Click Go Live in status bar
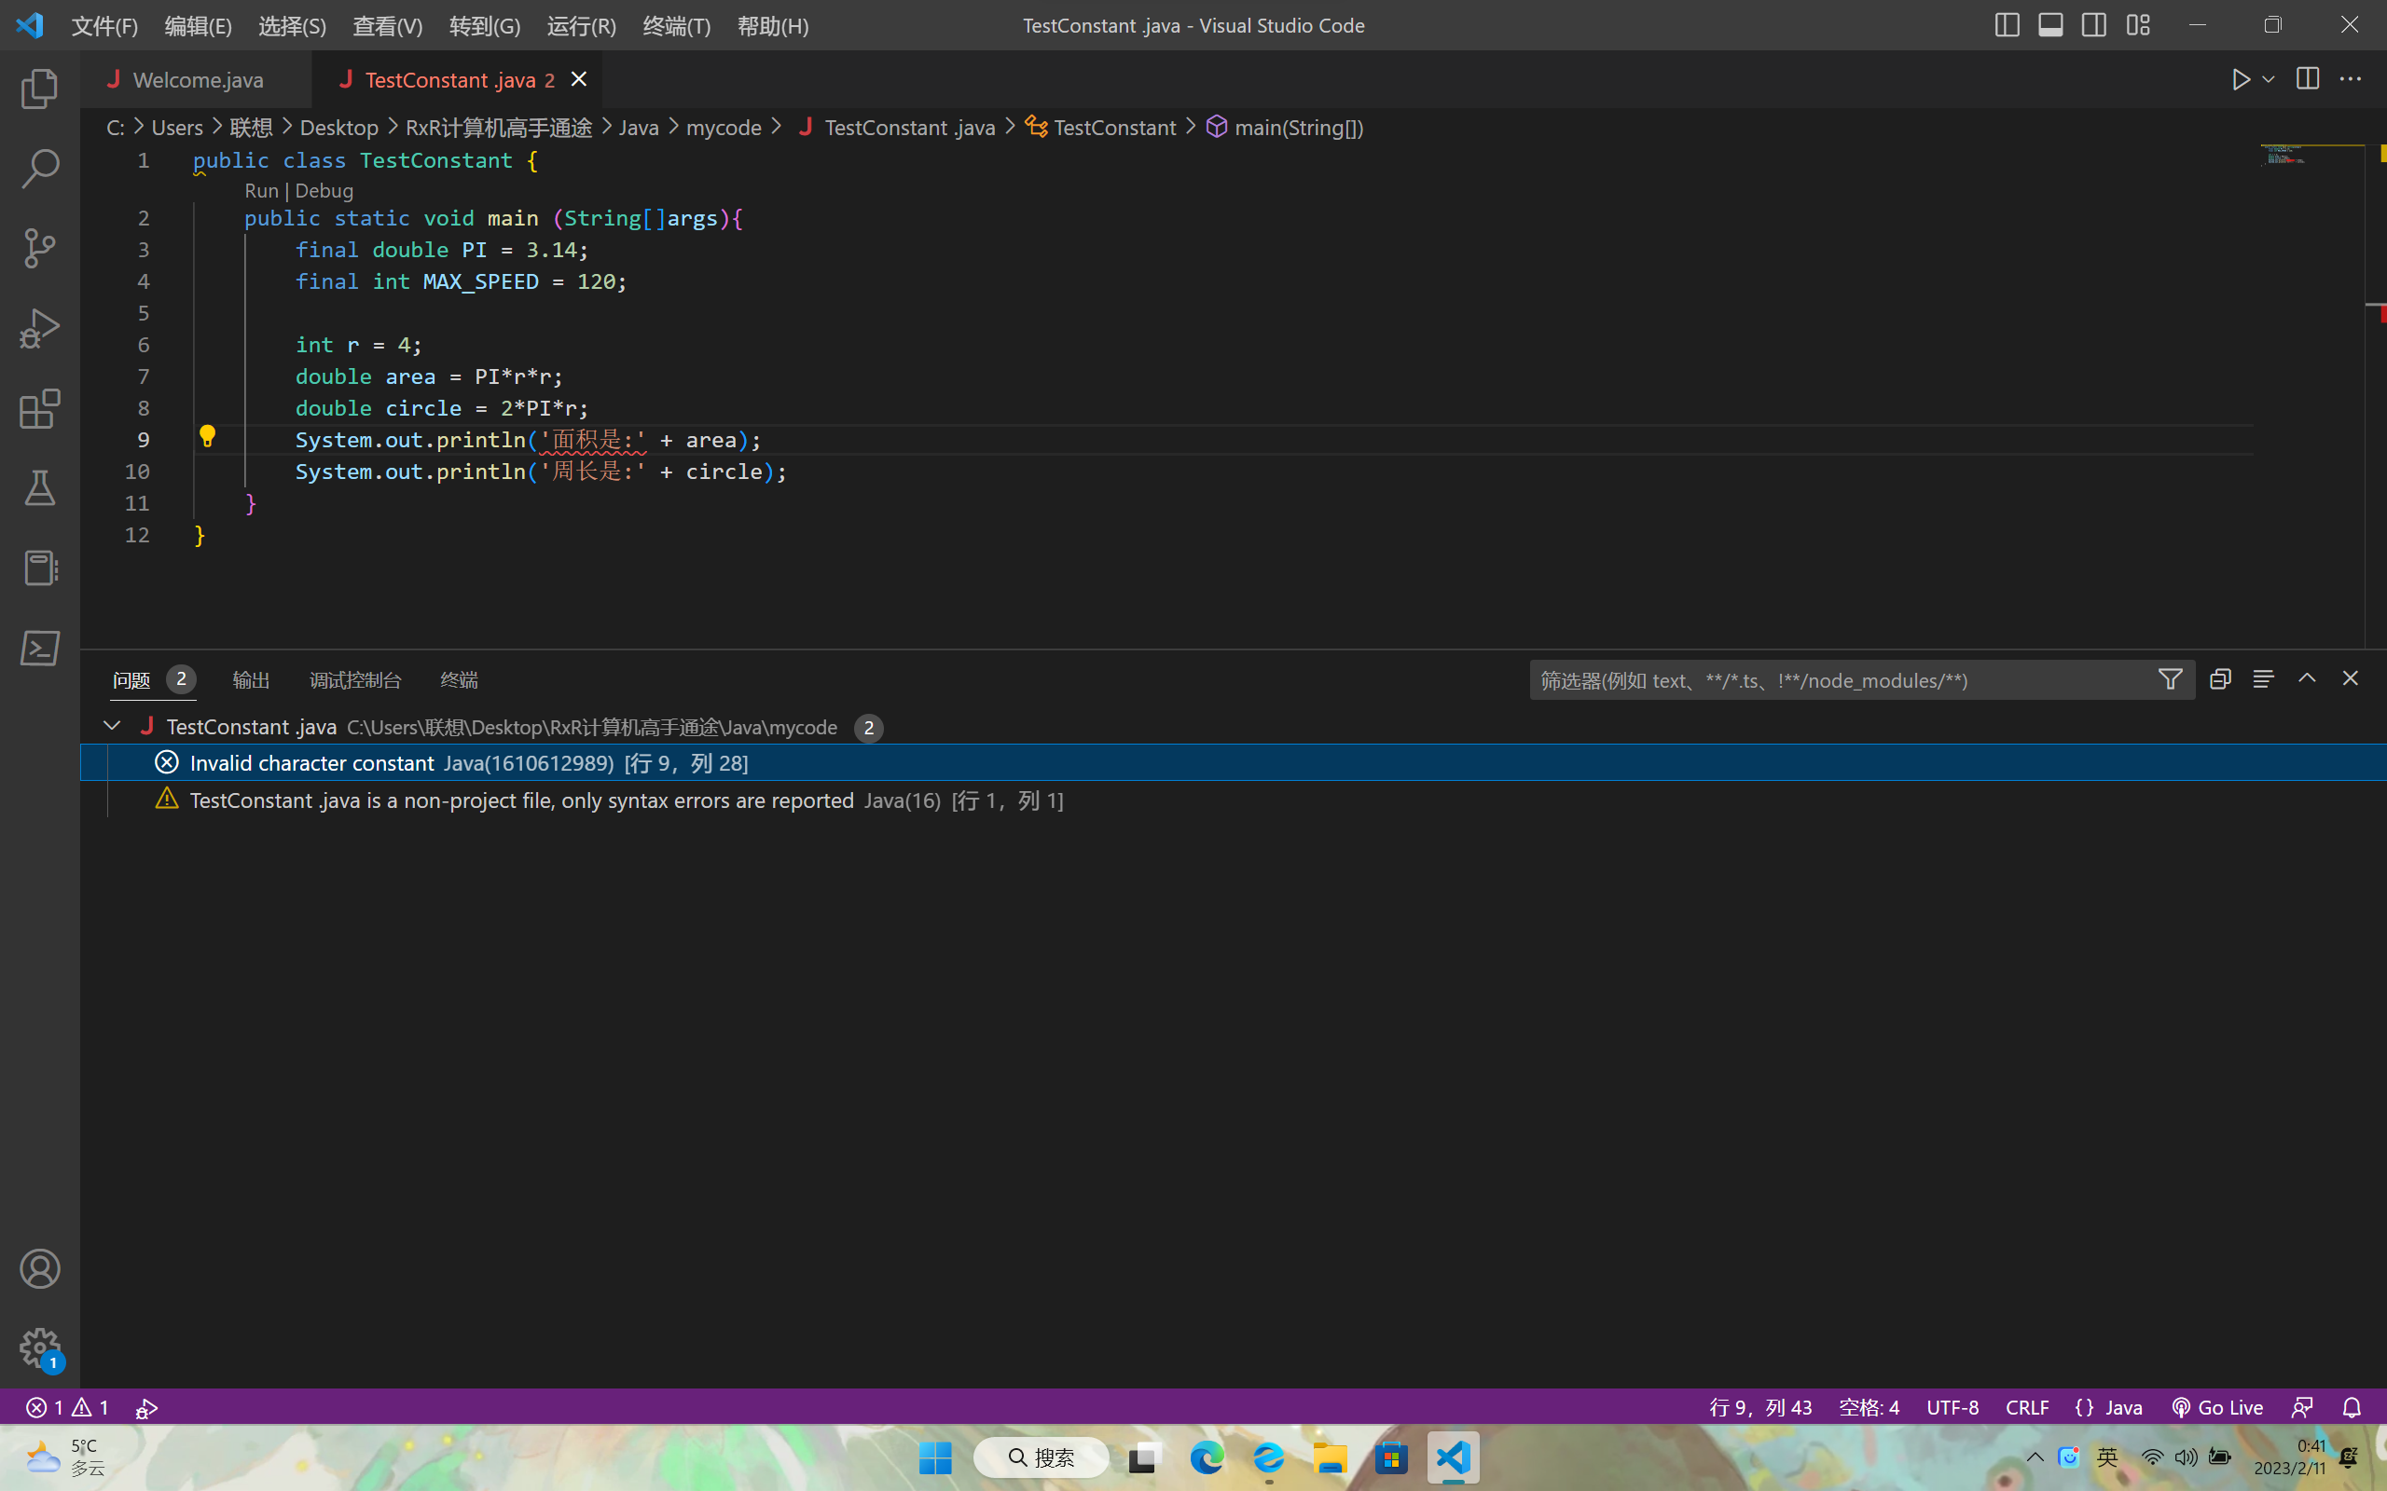The image size is (2387, 1491). (x=2217, y=1407)
